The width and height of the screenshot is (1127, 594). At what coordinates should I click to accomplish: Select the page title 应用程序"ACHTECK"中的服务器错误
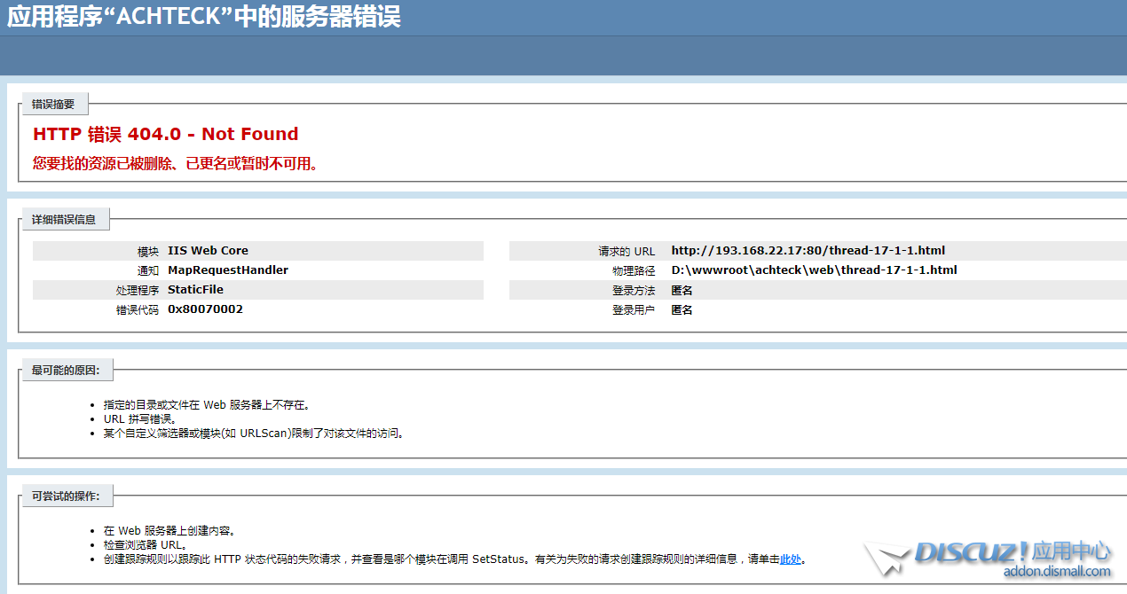(202, 16)
